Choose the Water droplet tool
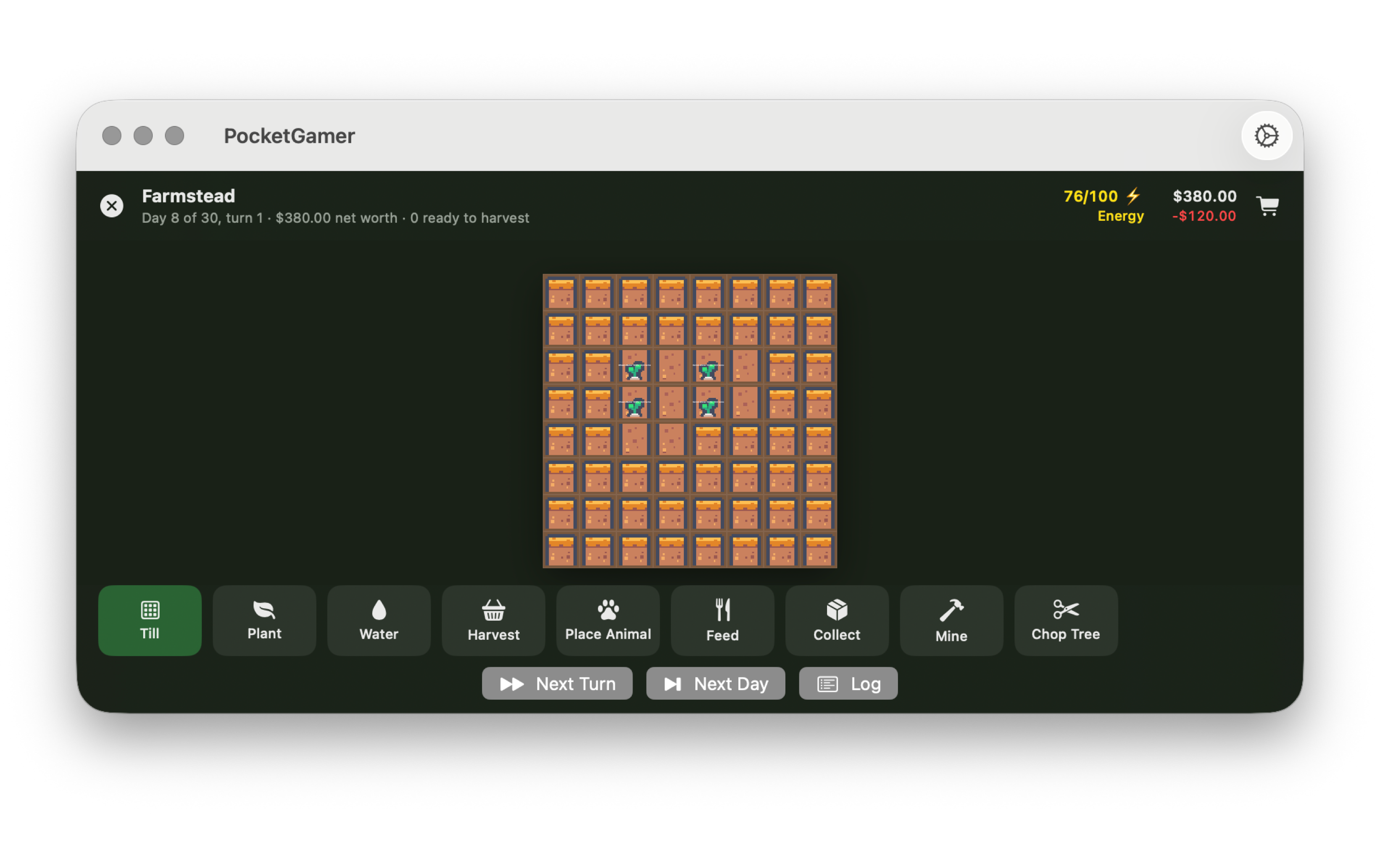This screenshot has height=862, width=1380. tap(379, 620)
